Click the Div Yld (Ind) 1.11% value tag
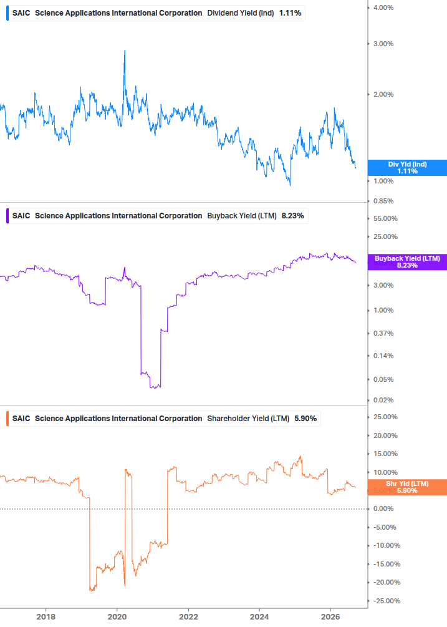The width and height of the screenshot is (447, 627). pos(407,168)
